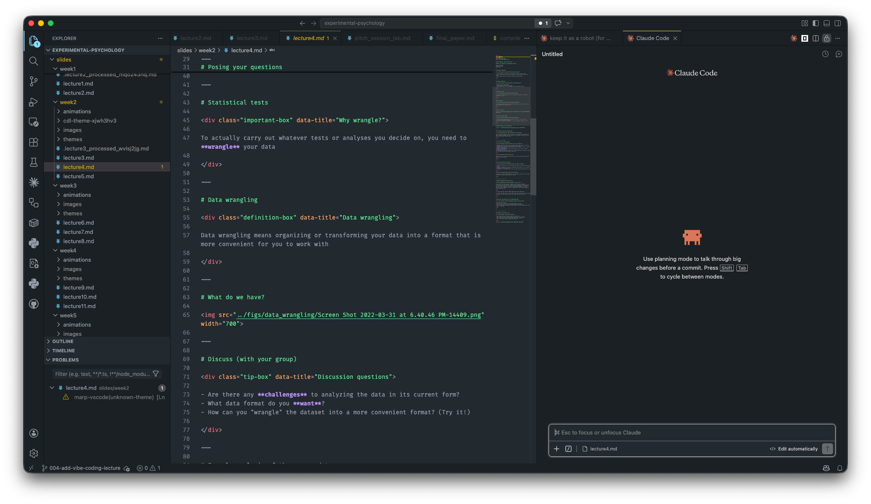
Task: Expand the OUTLINE section
Action: [63, 341]
